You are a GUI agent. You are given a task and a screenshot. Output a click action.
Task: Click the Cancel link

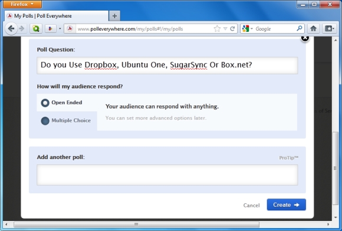[251, 205]
